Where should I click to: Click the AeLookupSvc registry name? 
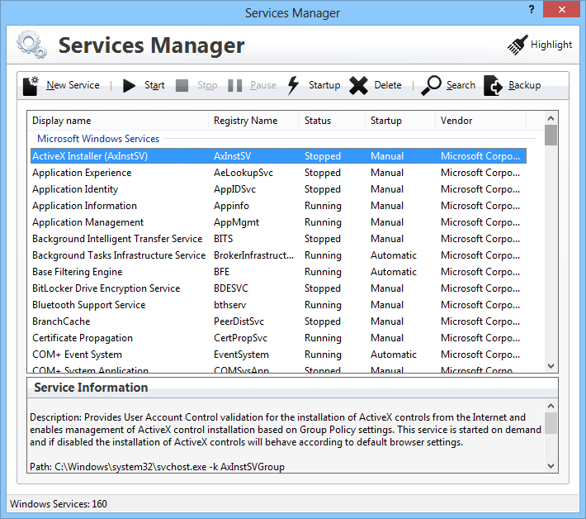(x=243, y=173)
